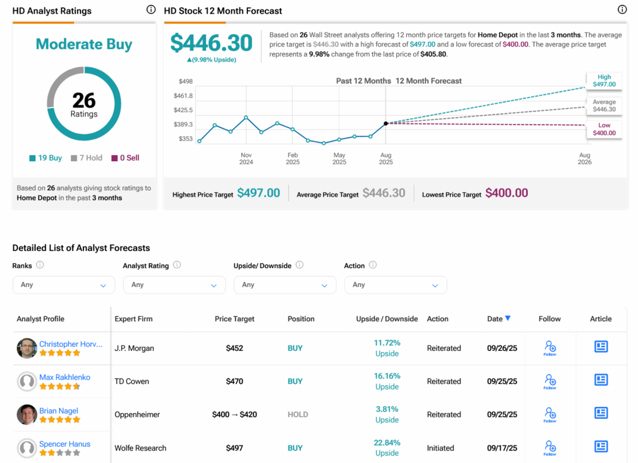Click the info icon next to Ranks
This screenshot has width=638, height=463.
[x=40, y=265]
